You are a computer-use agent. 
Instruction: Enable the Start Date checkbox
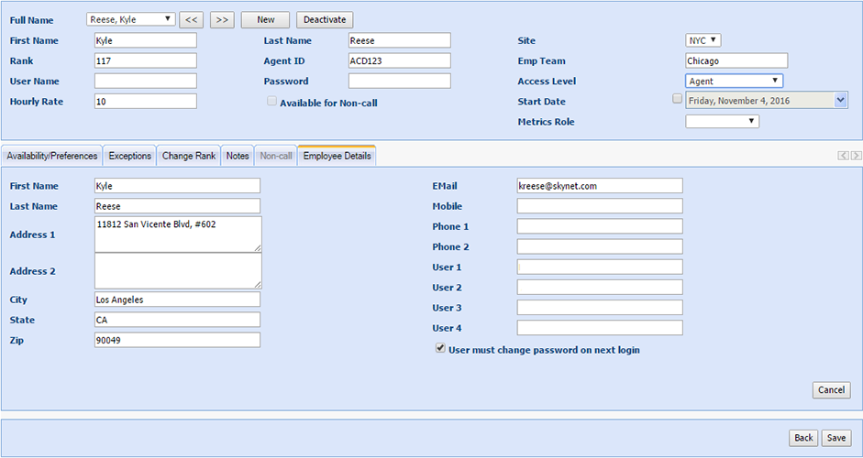click(x=677, y=99)
